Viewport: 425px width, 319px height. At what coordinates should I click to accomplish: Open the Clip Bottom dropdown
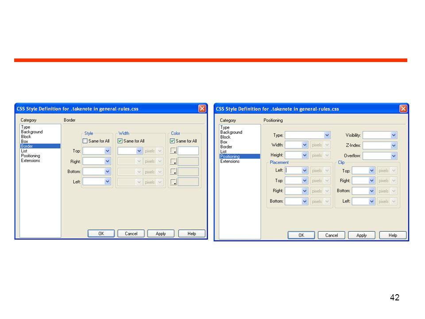371,191
